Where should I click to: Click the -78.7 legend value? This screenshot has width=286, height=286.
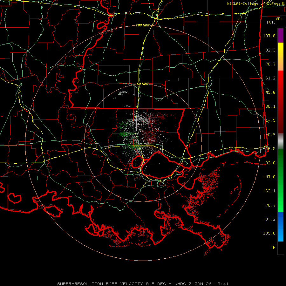pyautogui.click(x=269, y=205)
